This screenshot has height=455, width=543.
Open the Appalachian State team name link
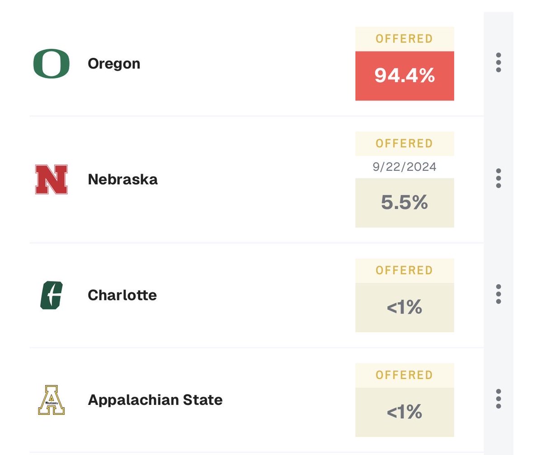coord(155,400)
